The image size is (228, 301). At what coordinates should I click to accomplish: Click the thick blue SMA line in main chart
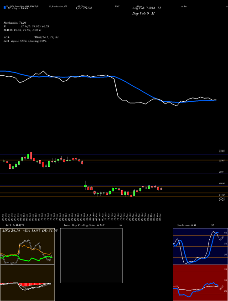tap(135, 87)
